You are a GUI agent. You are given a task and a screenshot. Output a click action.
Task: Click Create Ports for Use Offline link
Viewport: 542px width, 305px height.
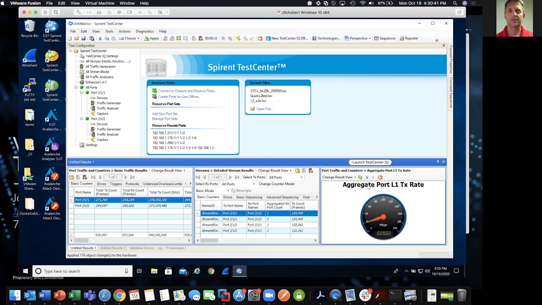pyautogui.click(x=179, y=97)
